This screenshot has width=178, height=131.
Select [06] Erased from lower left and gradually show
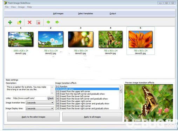87,99
